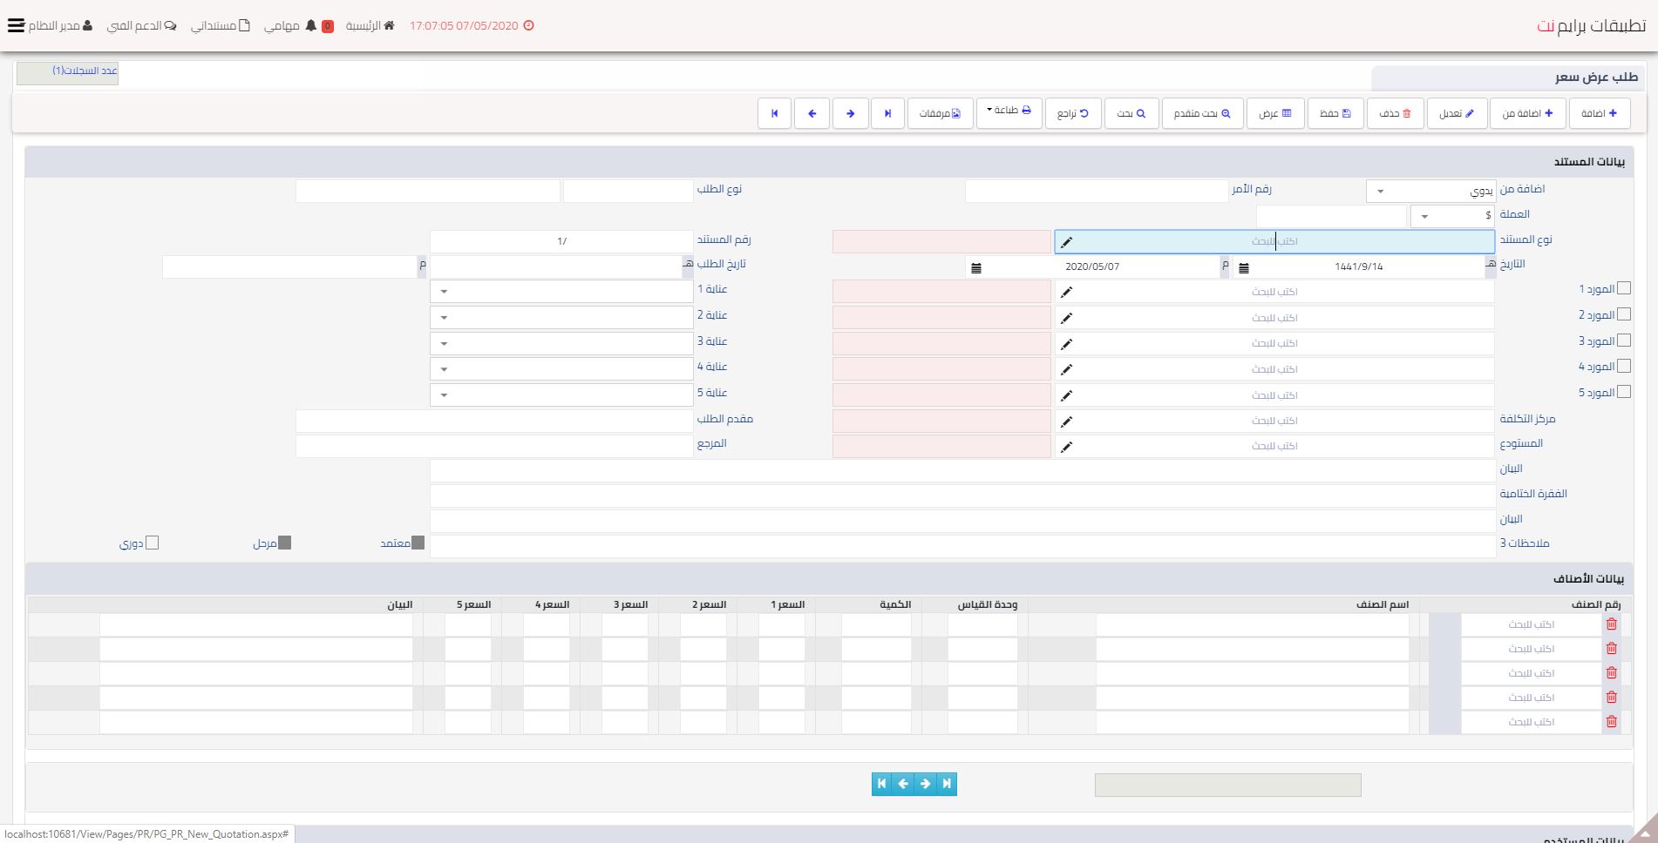Delete the first item row via trash icon
The image size is (1658, 843).
[x=1611, y=624]
